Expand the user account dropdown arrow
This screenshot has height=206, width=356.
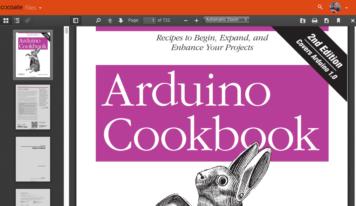pos(347,8)
